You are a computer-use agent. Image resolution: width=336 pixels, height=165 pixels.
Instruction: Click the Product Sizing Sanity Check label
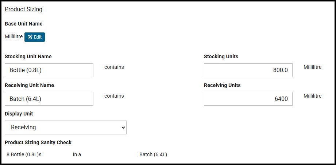(38, 142)
